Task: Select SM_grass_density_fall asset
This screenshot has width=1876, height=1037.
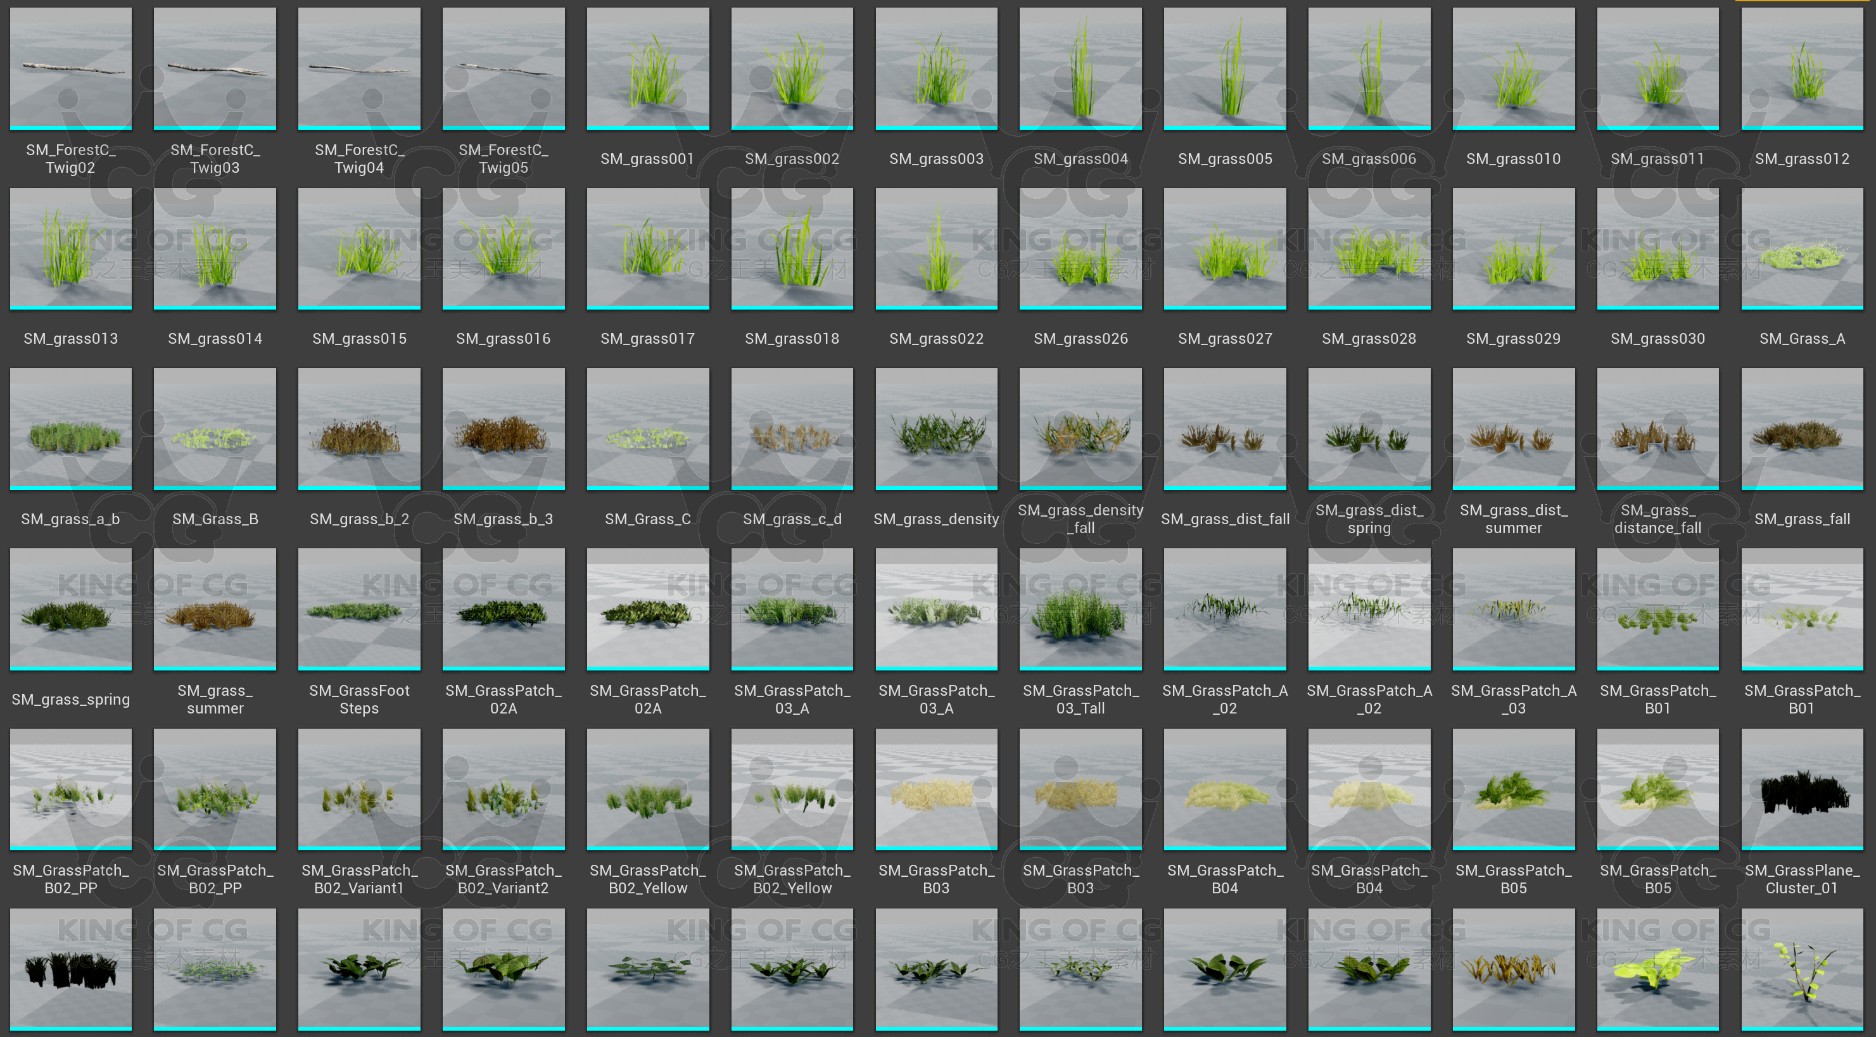Action: (x=1080, y=428)
